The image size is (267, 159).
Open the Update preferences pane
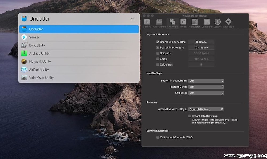[218, 23]
